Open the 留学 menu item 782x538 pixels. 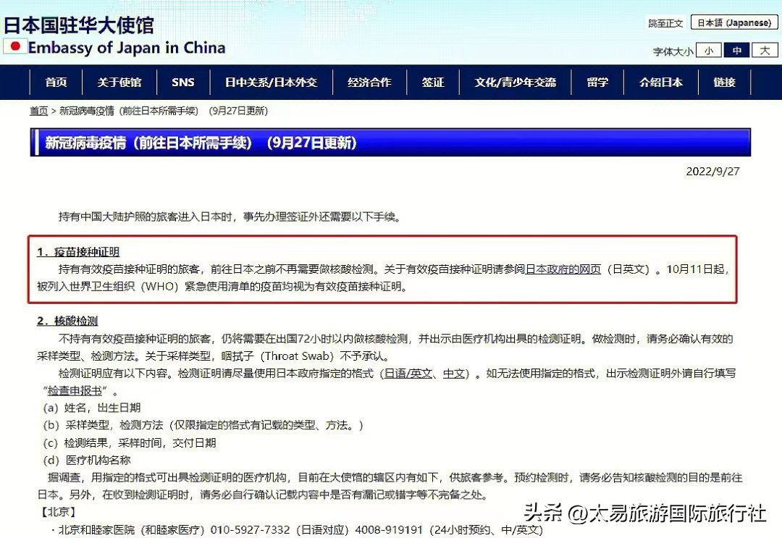[597, 82]
